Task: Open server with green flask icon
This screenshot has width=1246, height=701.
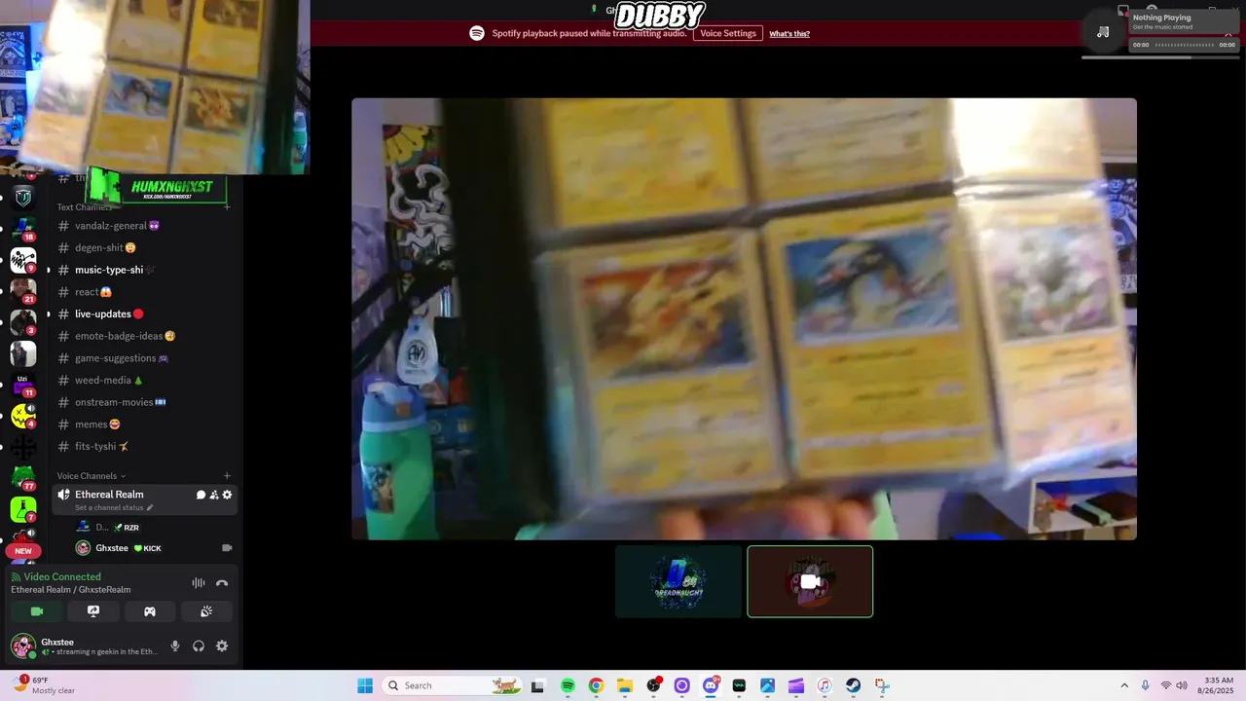Action: pyautogui.click(x=23, y=509)
